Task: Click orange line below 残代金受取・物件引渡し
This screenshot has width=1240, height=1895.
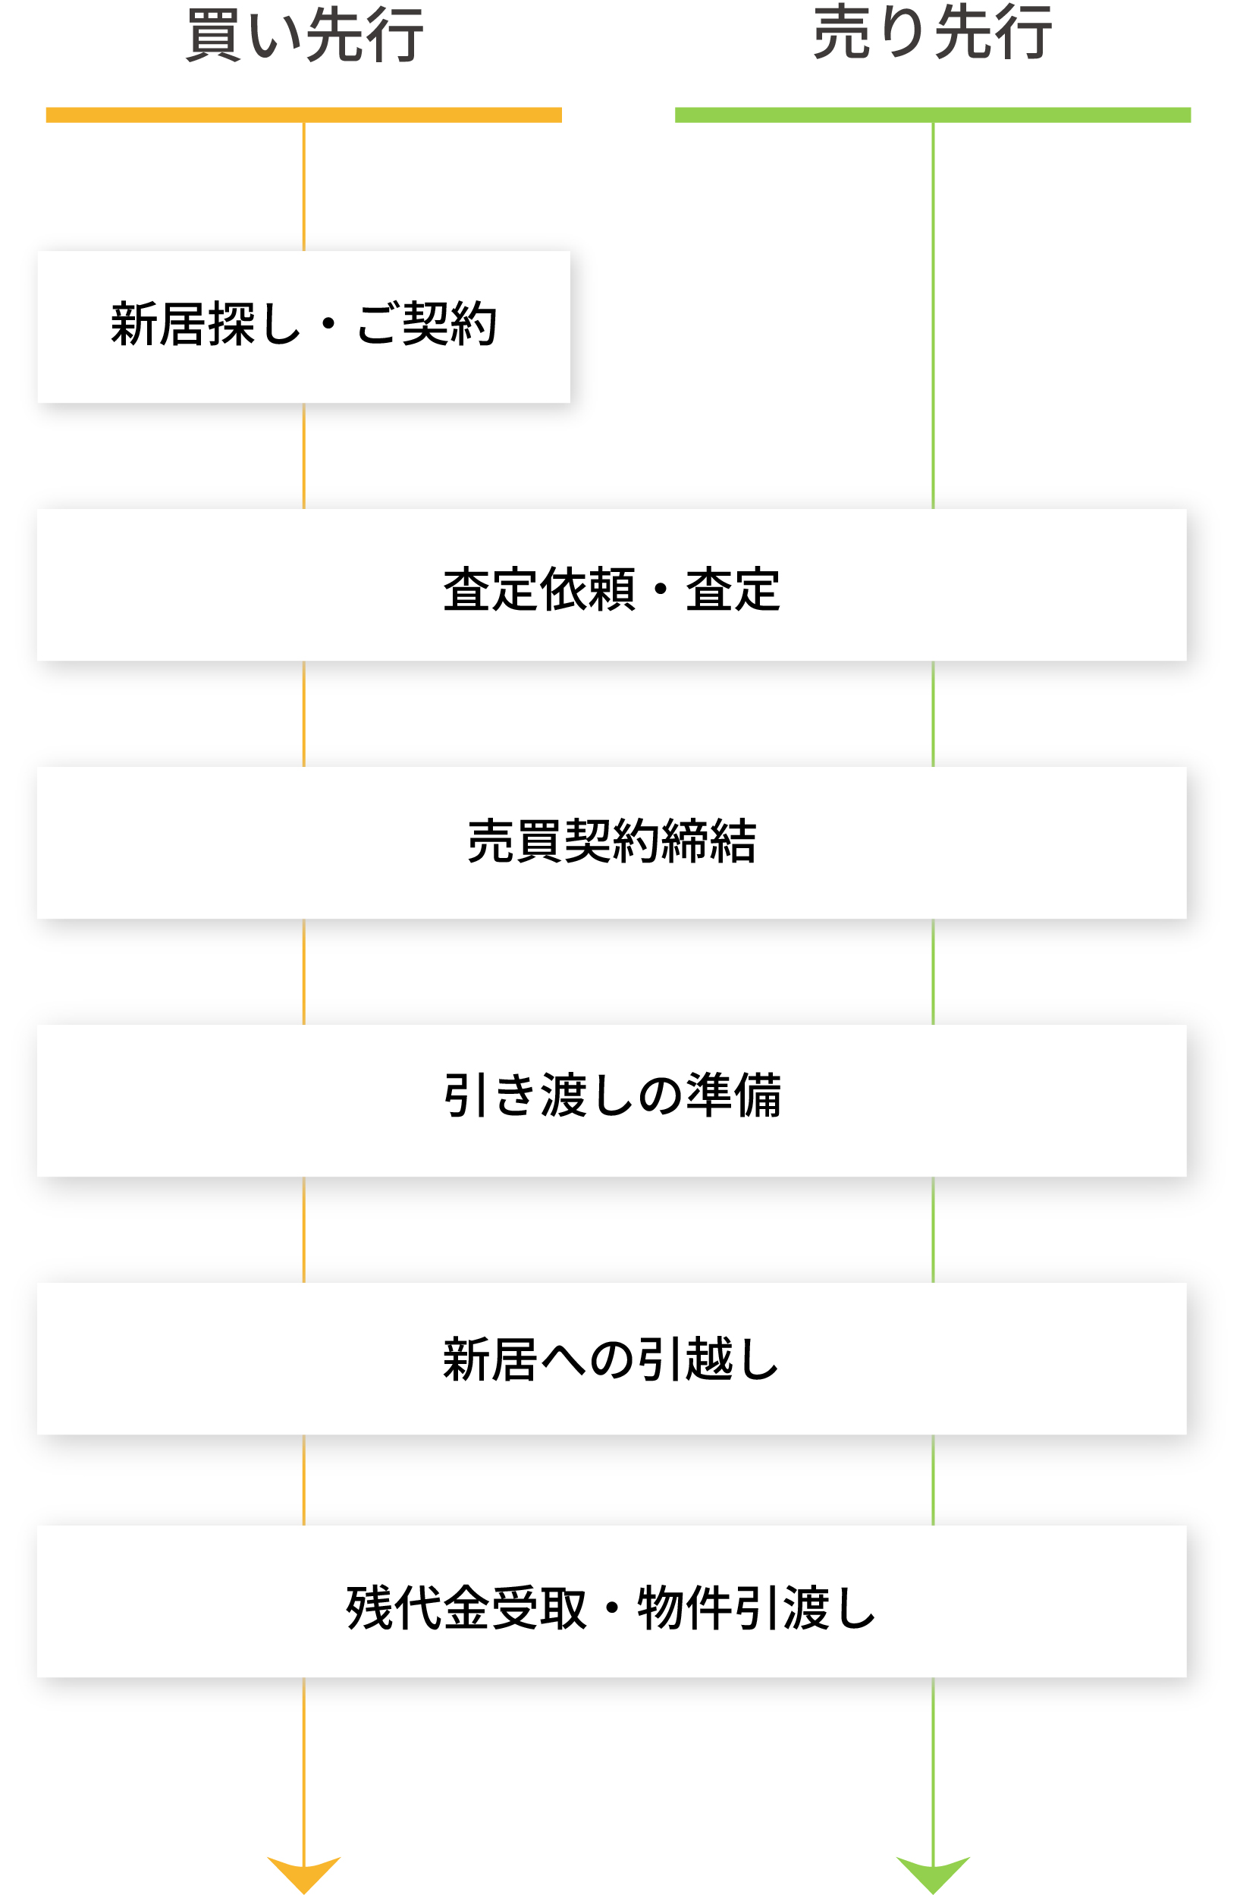Action: [304, 1769]
